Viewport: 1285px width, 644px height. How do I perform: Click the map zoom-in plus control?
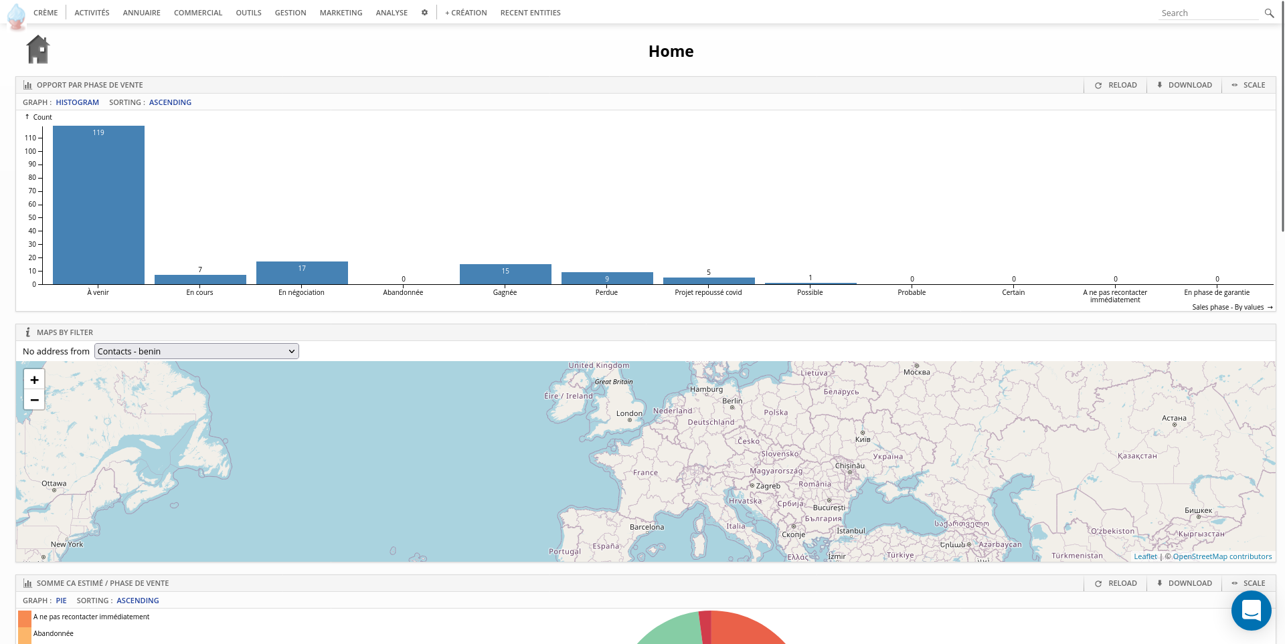[x=34, y=379]
